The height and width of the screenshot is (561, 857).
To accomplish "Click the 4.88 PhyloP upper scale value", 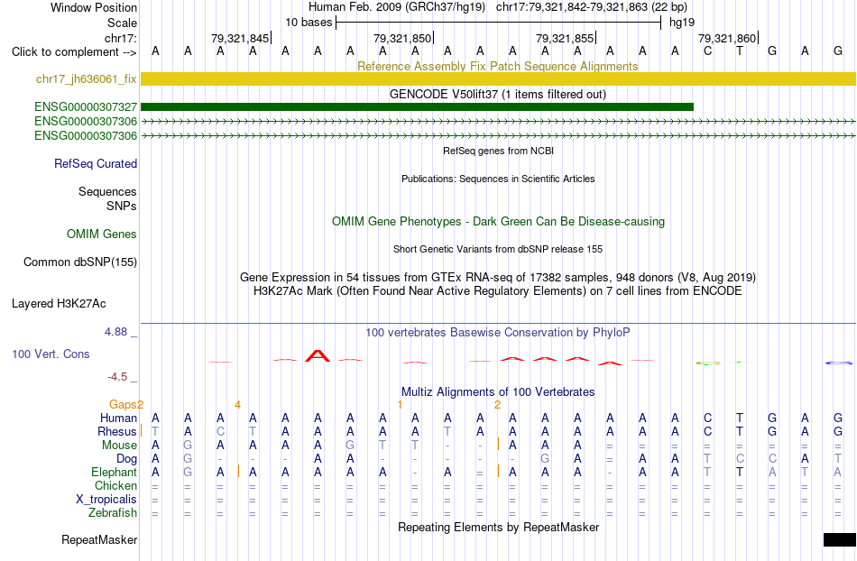I will [x=115, y=332].
